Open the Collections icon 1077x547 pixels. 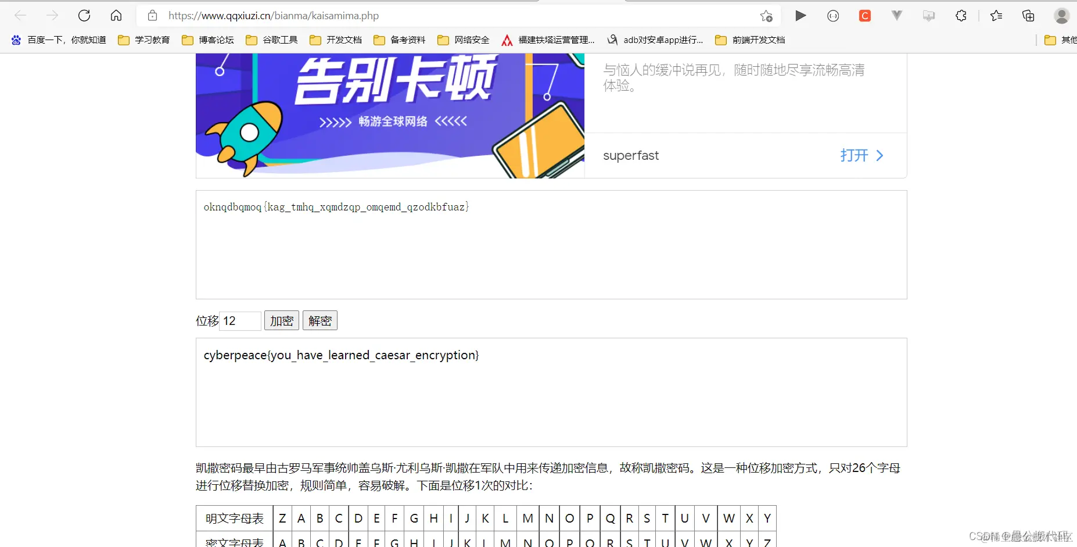tap(1028, 16)
